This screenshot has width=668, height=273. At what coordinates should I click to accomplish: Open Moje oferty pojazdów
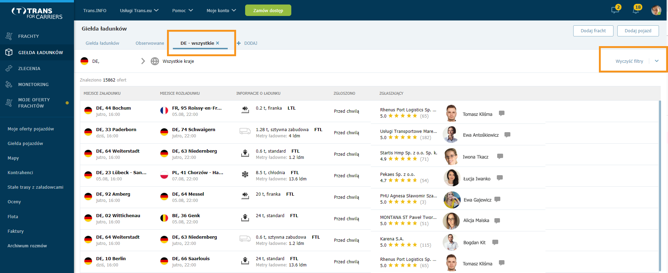coord(31,129)
